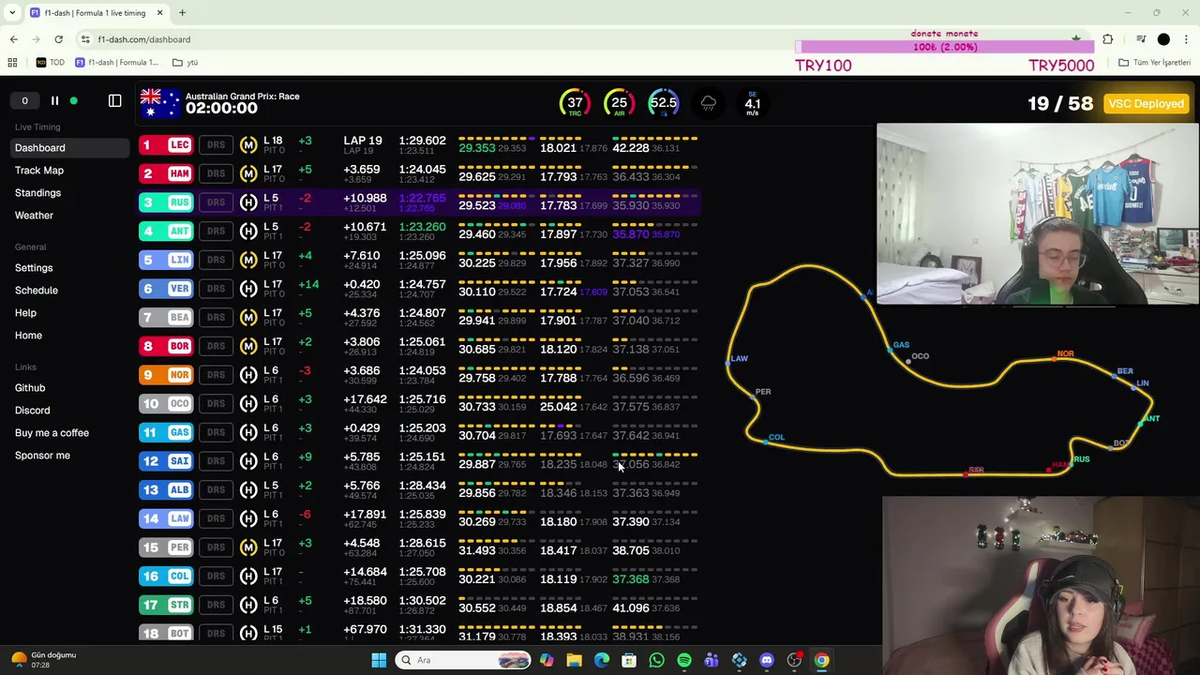Image resolution: width=1200 pixels, height=675 pixels.
Task: Click the VSC Deployed status badge
Action: (x=1145, y=103)
